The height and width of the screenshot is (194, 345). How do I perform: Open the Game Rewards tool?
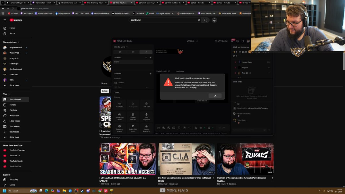point(146,128)
